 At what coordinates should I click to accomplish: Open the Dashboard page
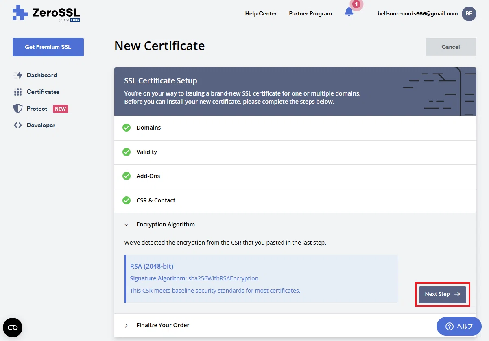pos(42,75)
